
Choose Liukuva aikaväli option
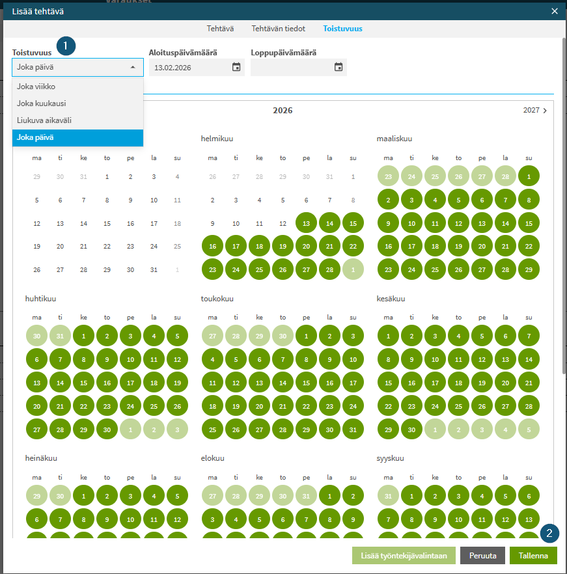[77, 120]
